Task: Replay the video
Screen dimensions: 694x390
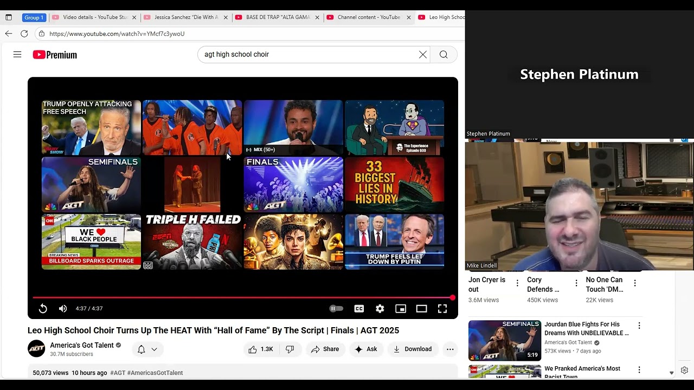Action: point(43,309)
